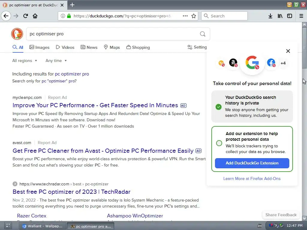The image size is (307, 230).
Task: Close the pc optimiser pro tab
Action: [x=62, y=5]
